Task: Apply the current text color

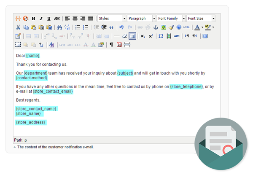Action: (x=197, y=27)
